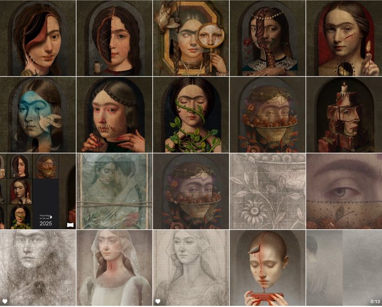The image size is (382, 307).
Task: Open blurry gray video thumbnail
Action: coord(344,268)
